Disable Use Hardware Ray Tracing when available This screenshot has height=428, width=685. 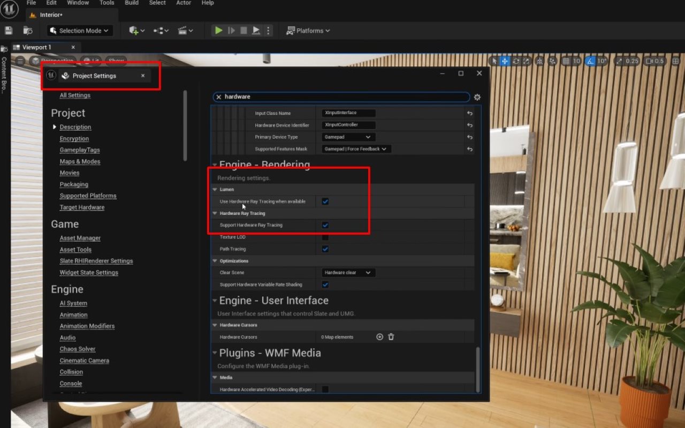325,201
